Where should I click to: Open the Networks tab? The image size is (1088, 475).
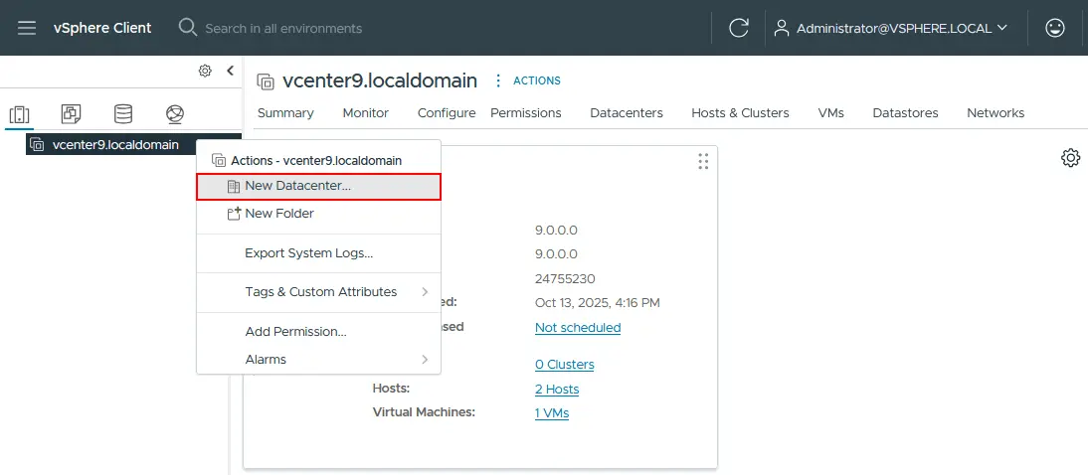pos(996,113)
